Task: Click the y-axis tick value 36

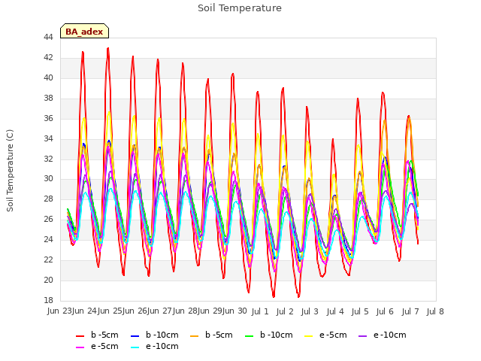Action: [x=48, y=119]
